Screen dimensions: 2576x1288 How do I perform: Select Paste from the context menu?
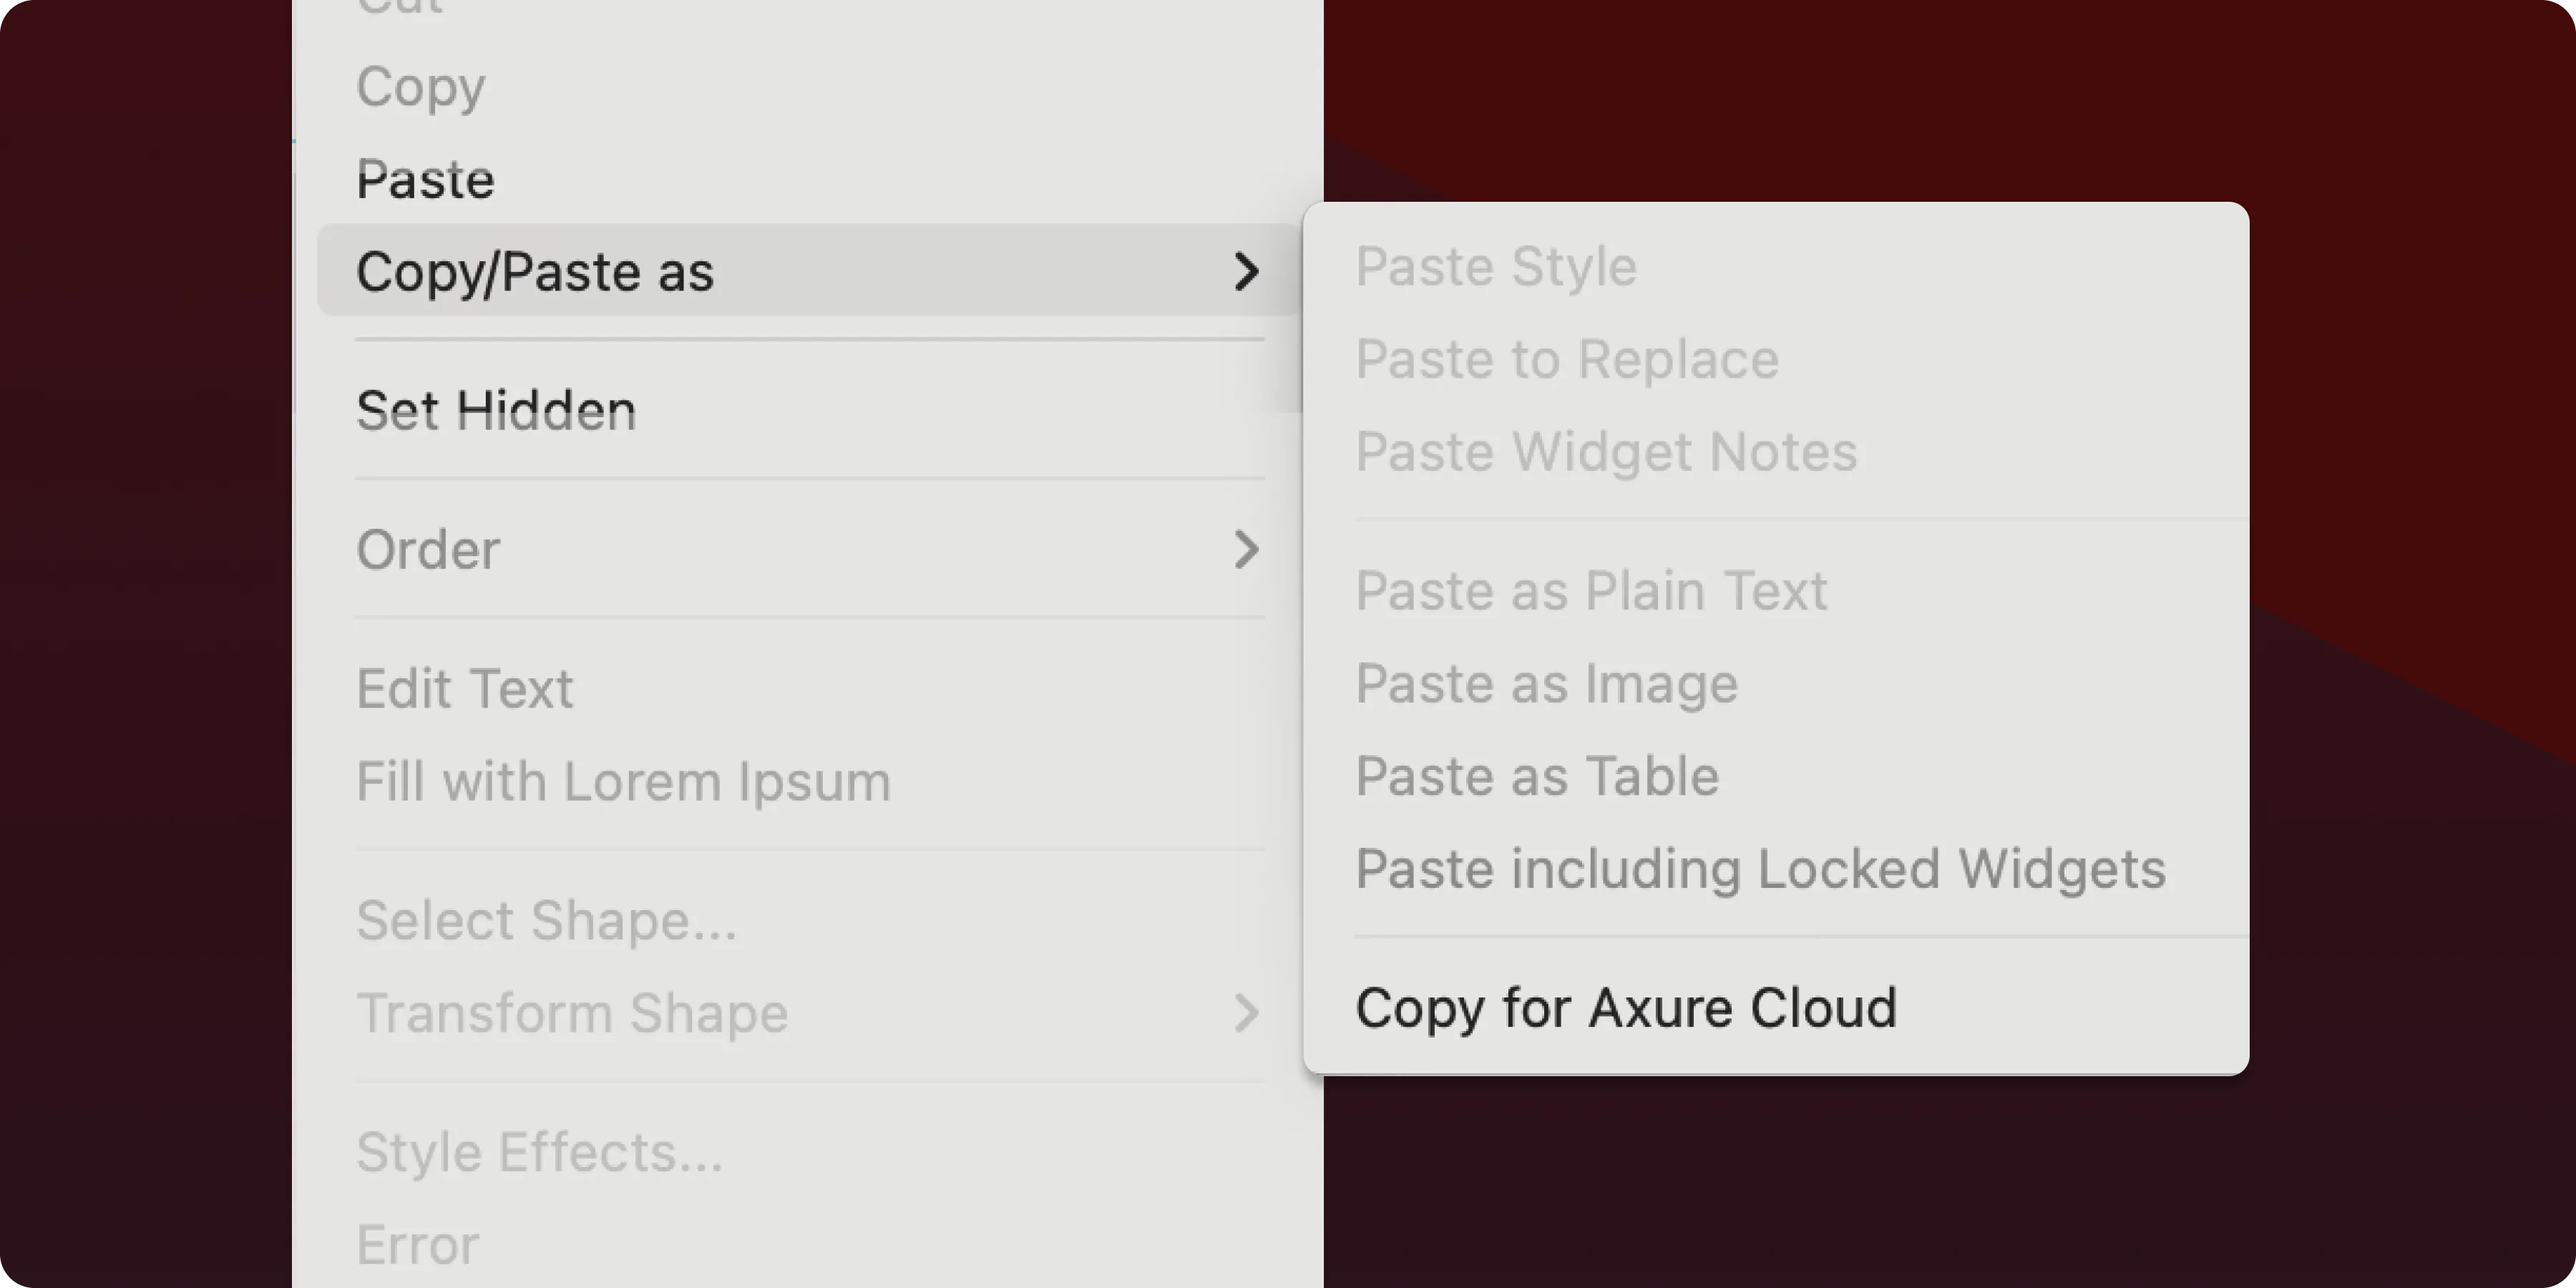[x=424, y=180]
